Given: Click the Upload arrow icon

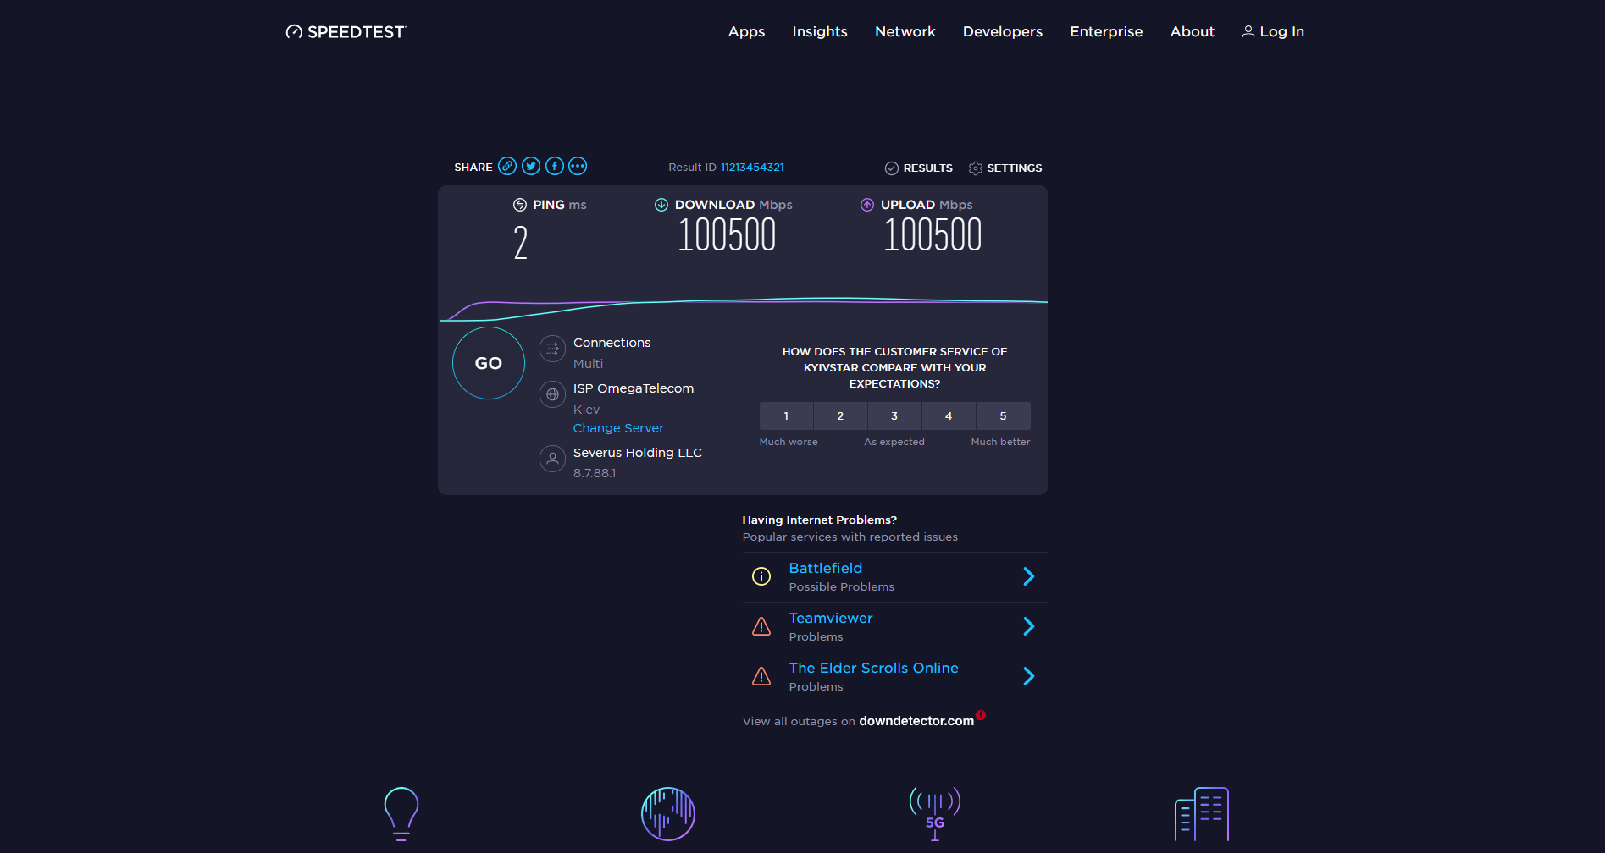Looking at the screenshot, I should (867, 205).
